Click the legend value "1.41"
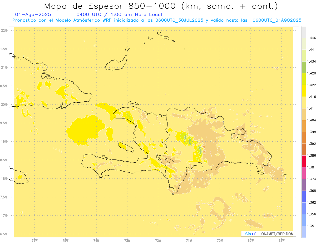316x244 pixels. pyautogui.click(x=310, y=108)
